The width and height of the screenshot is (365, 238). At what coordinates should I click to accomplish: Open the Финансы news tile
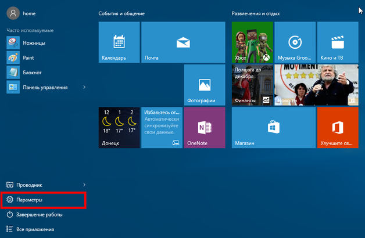(x=252, y=85)
